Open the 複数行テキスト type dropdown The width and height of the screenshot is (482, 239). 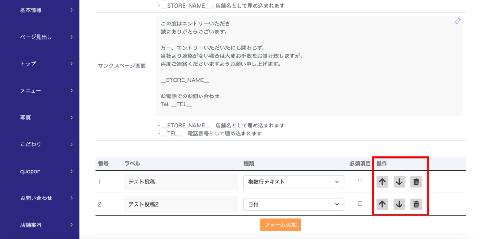point(293,182)
